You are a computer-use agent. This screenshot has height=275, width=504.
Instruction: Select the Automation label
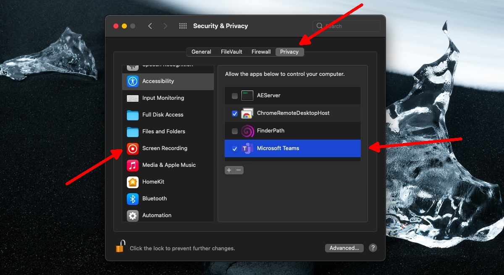click(x=157, y=215)
